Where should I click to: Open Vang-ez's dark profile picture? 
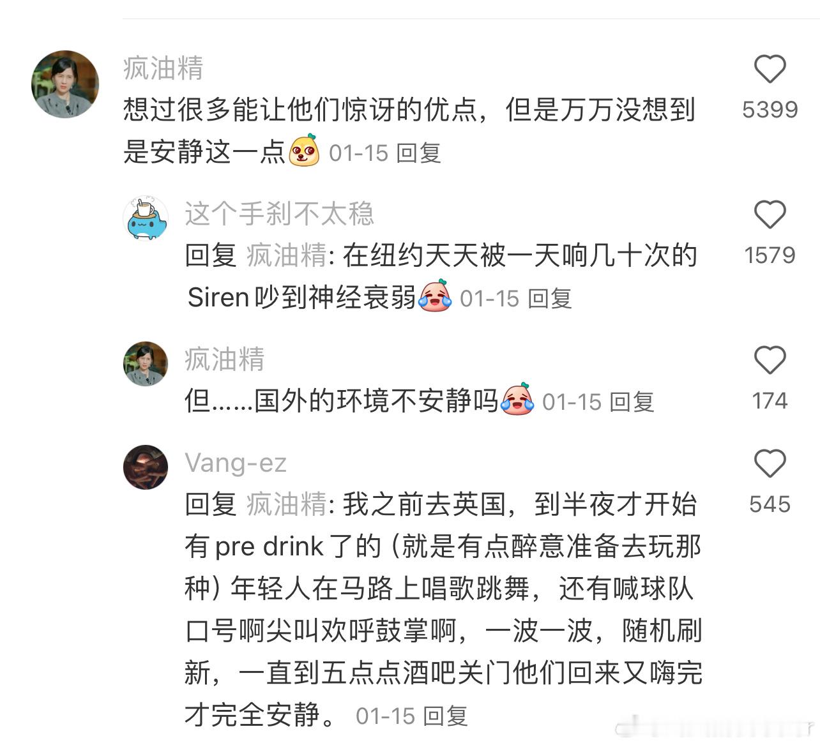(x=146, y=467)
